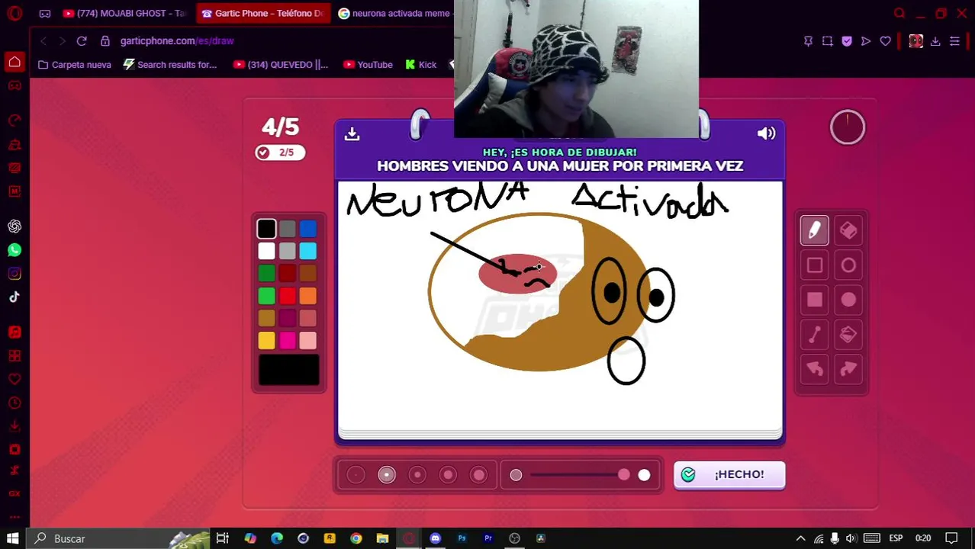Open taskbar volume control
975x549 pixels.
click(x=851, y=538)
